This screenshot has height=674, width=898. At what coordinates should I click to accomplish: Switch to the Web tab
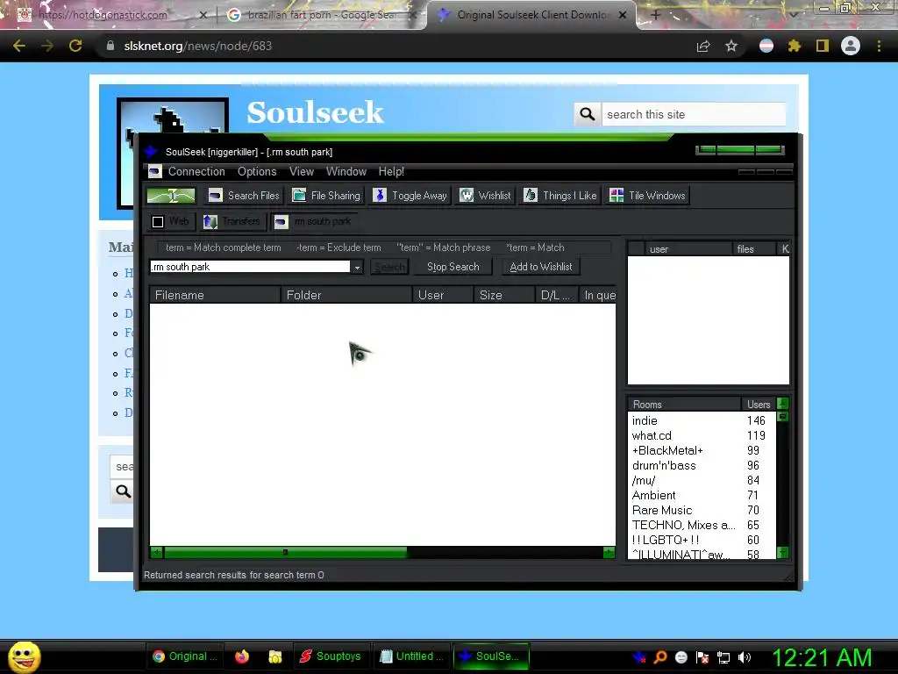(171, 221)
